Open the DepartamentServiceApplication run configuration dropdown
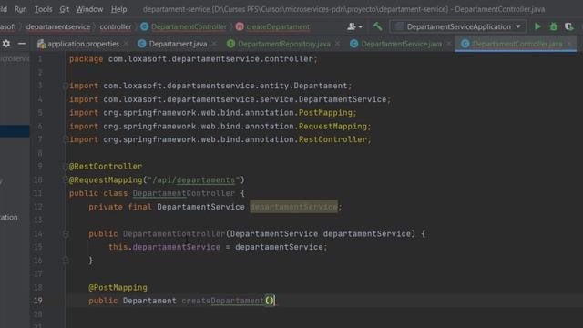The width and height of the screenshot is (583, 328). pos(458,26)
